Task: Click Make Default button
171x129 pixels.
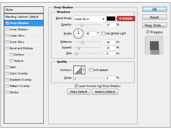Action: click(79, 92)
